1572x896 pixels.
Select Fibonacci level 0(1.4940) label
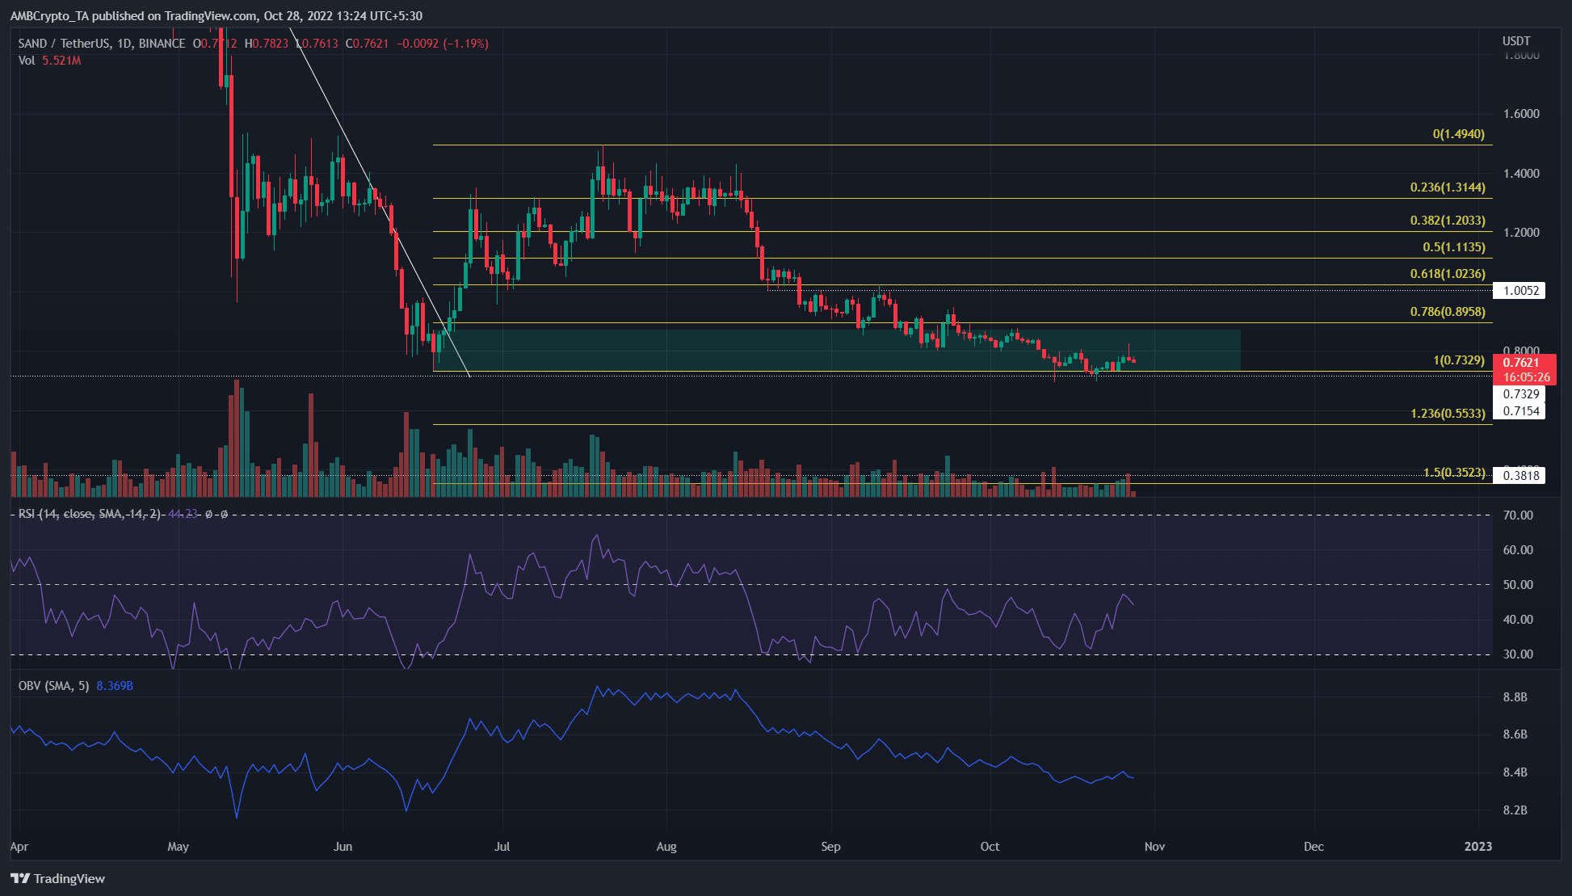pyautogui.click(x=1459, y=134)
